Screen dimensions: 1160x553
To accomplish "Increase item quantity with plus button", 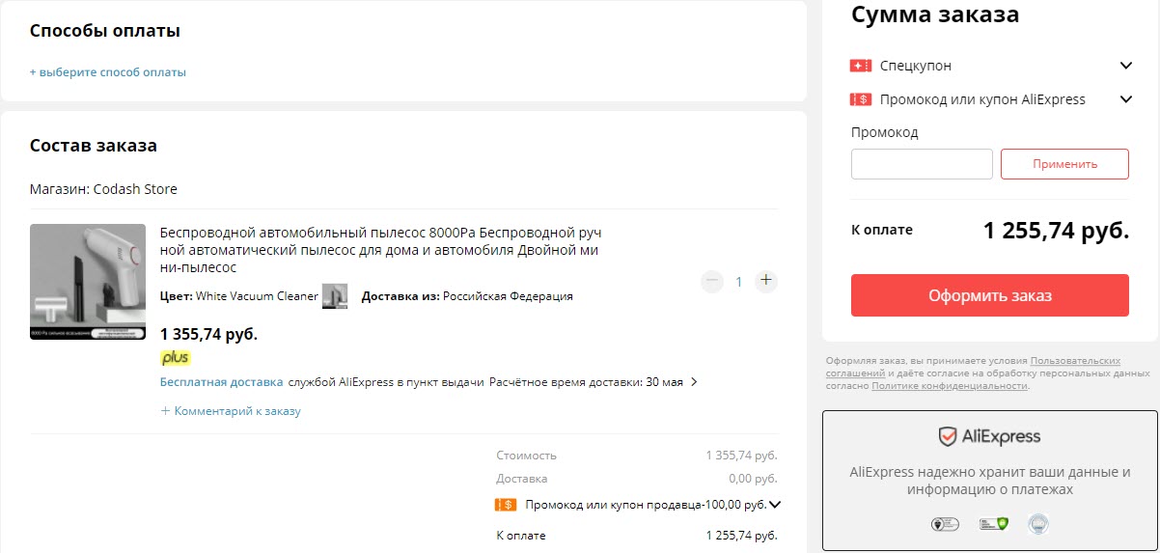I will coord(766,281).
